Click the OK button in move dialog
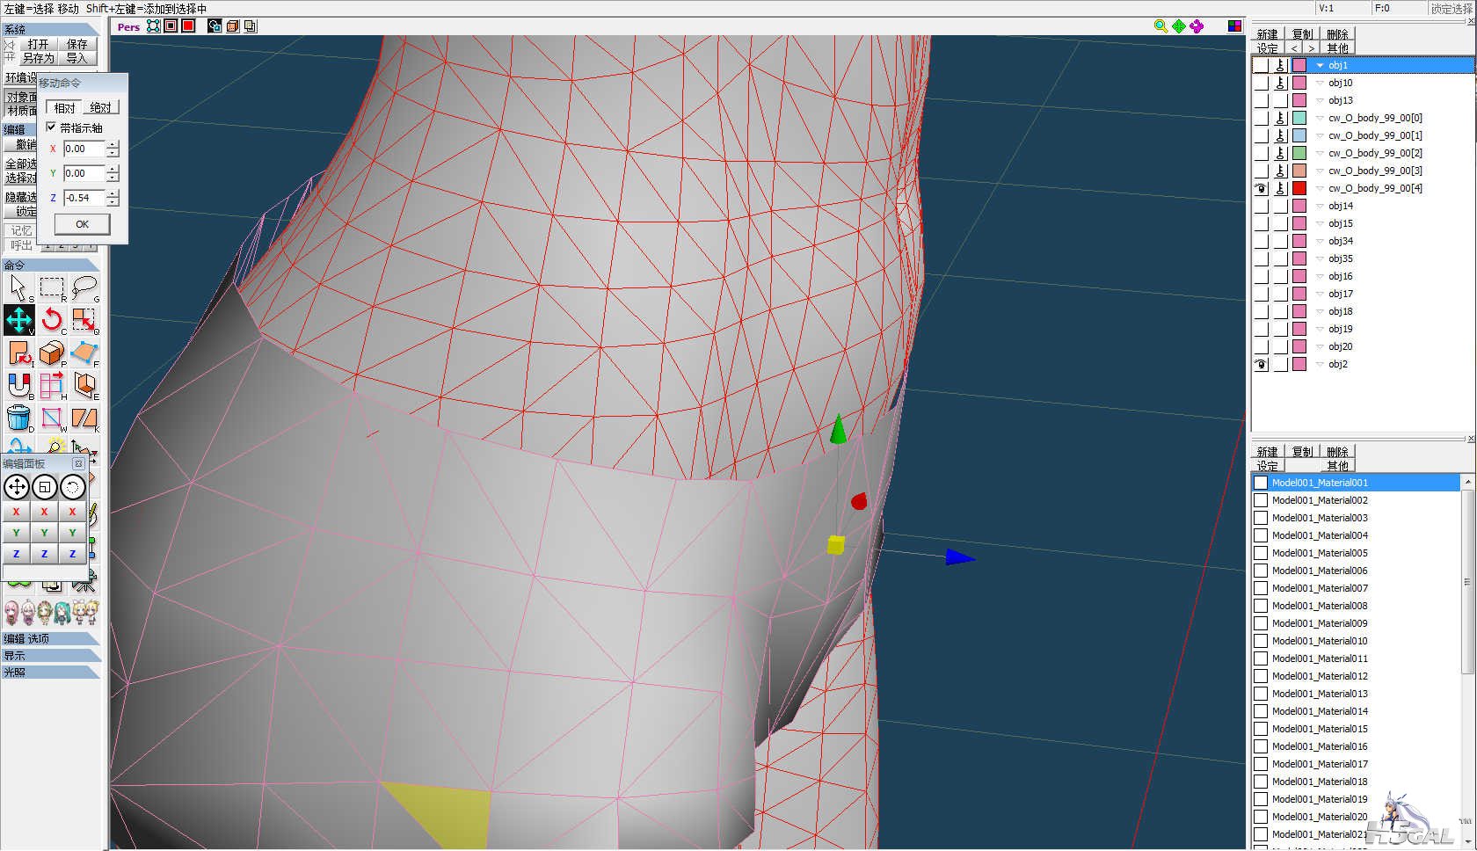 (82, 224)
